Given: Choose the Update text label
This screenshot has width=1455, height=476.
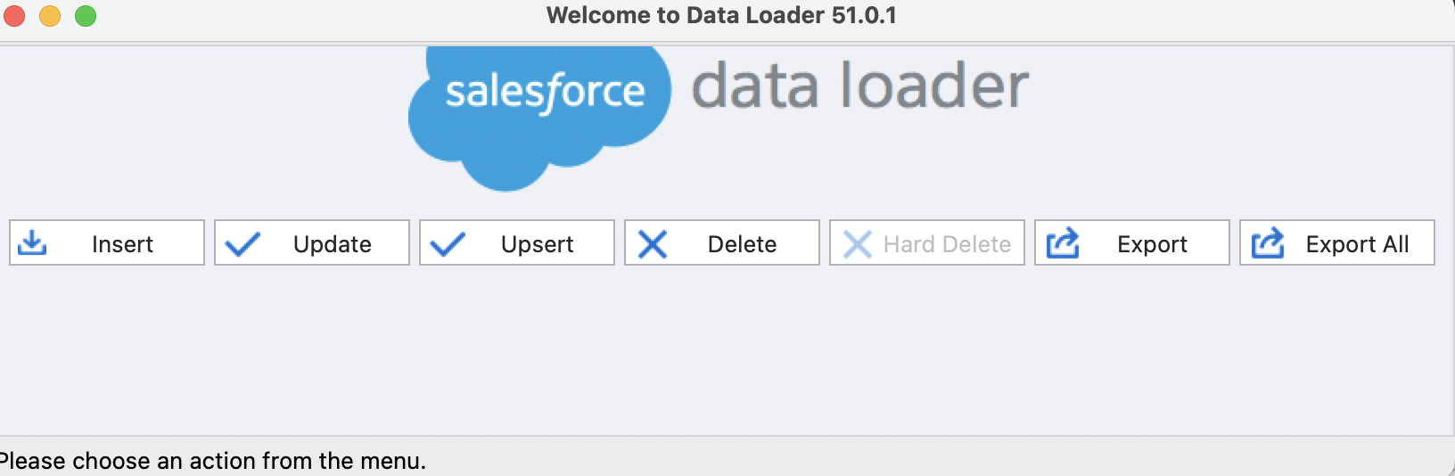Looking at the screenshot, I should coord(333,244).
